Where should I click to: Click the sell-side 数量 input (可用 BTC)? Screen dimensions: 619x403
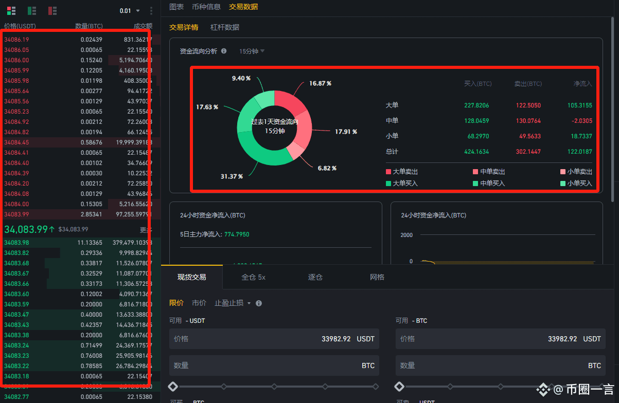(x=501, y=365)
